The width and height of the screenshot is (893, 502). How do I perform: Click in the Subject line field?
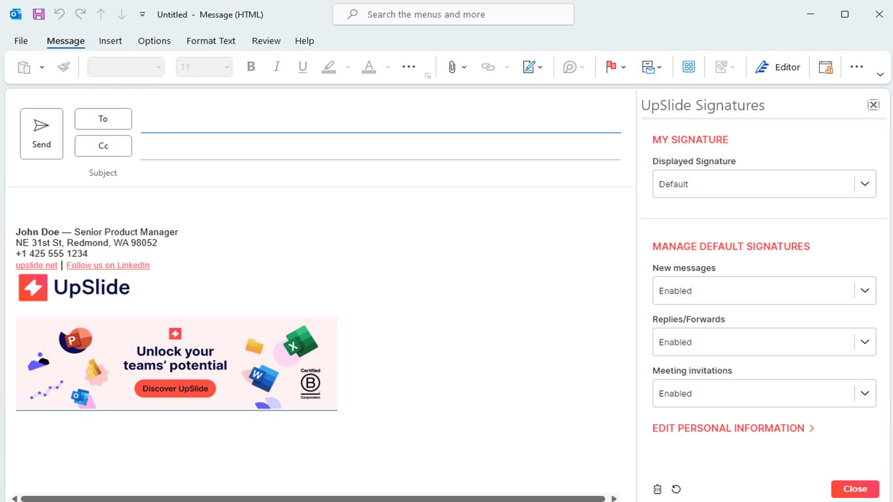click(380, 173)
